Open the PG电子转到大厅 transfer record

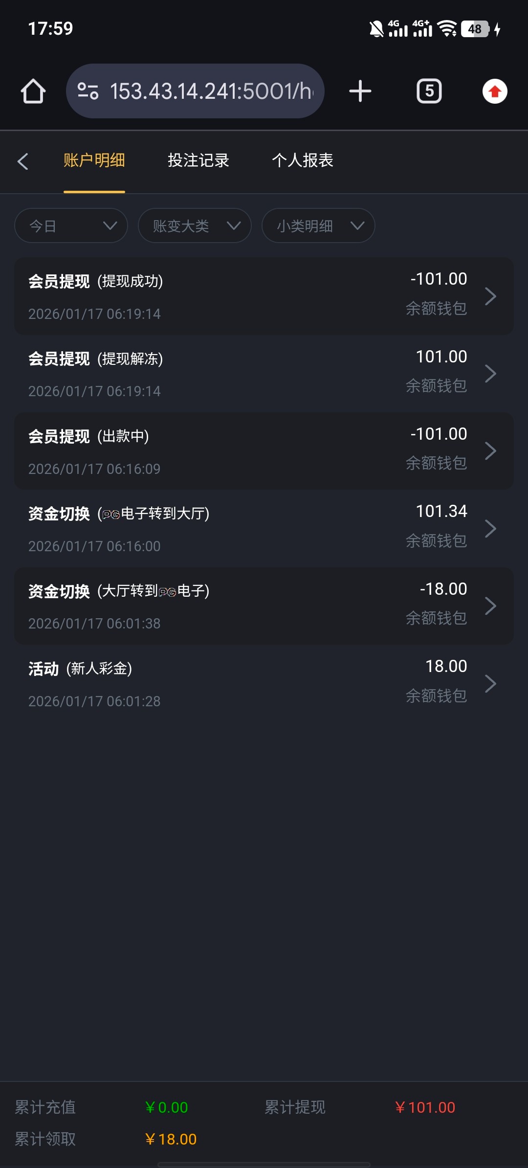pyautogui.click(x=244, y=529)
